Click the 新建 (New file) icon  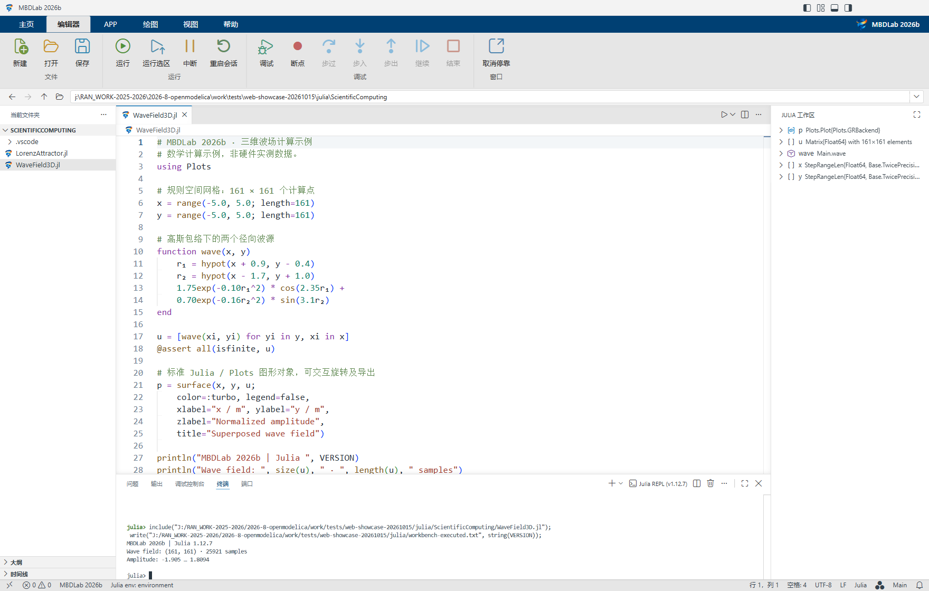(21, 46)
